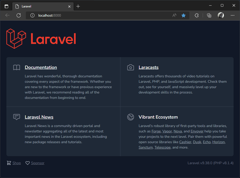Close the browser window
Screen dimensions: 240x178
click(234, 6)
